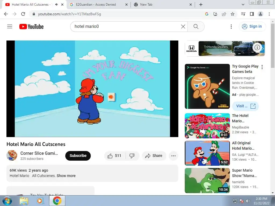Go back with browser back arrow
Image resolution: width=275 pixels, height=206 pixels.
pyautogui.click(x=6, y=14)
